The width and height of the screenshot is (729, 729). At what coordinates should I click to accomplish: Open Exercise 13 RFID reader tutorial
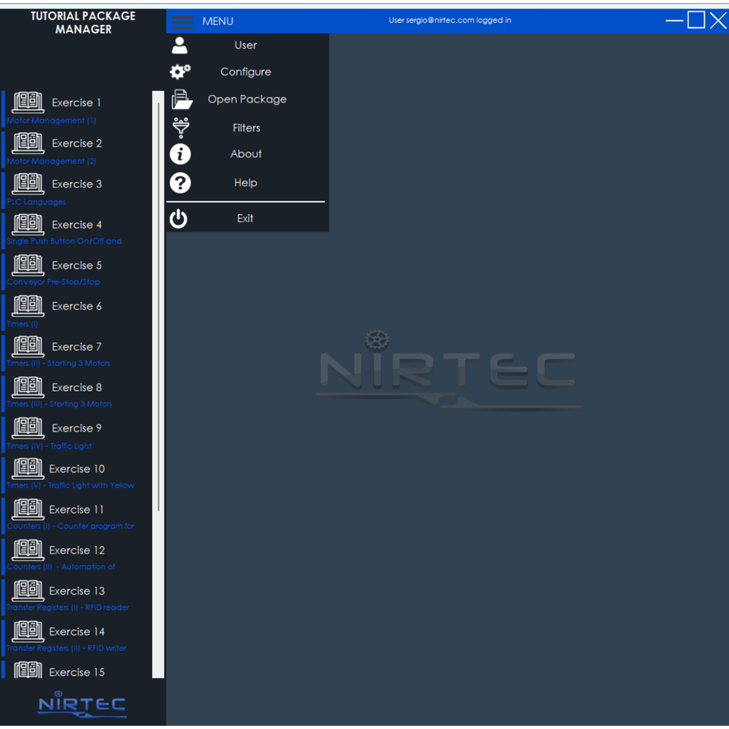point(77,597)
